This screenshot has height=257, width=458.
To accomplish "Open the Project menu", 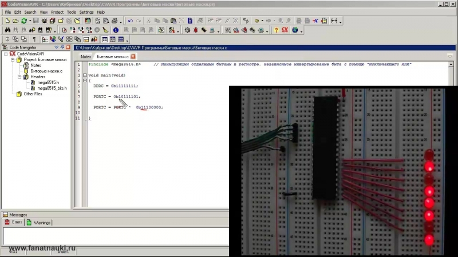I will coord(57,12).
